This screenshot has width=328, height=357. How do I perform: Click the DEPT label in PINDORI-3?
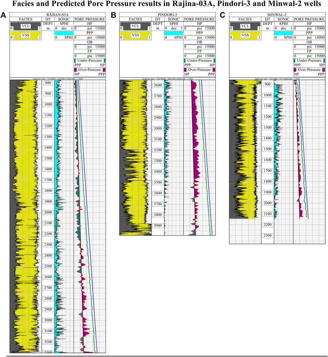(x=158, y=24)
